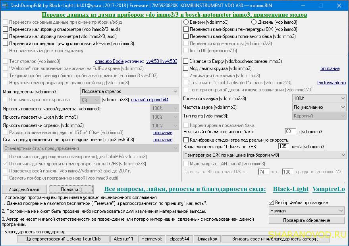Uncheck Выбор файла при запуске

click(272, 202)
